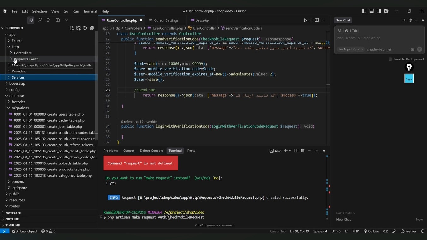The image size is (427, 240).
Task: Open the Terminal menu
Action: (x=90, y=11)
